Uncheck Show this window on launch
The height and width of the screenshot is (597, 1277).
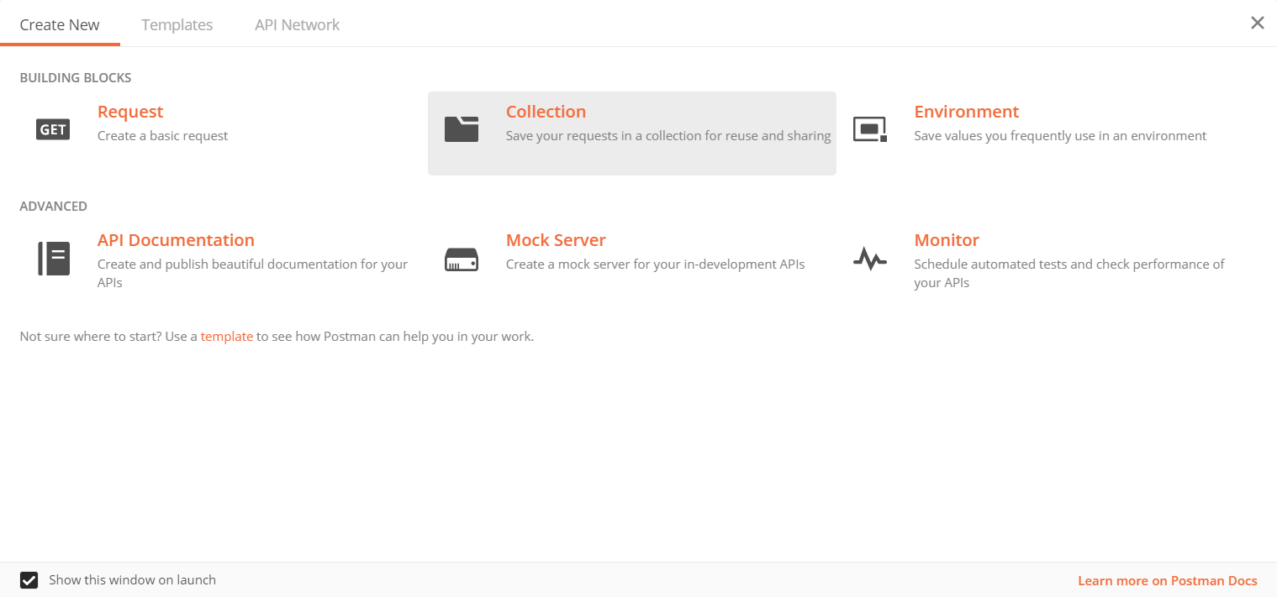point(29,580)
